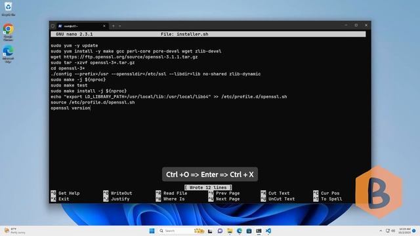Click the 'Wrote 12 lines' status message
This screenshot has width=420, height=236.
[x=208, y=187]
